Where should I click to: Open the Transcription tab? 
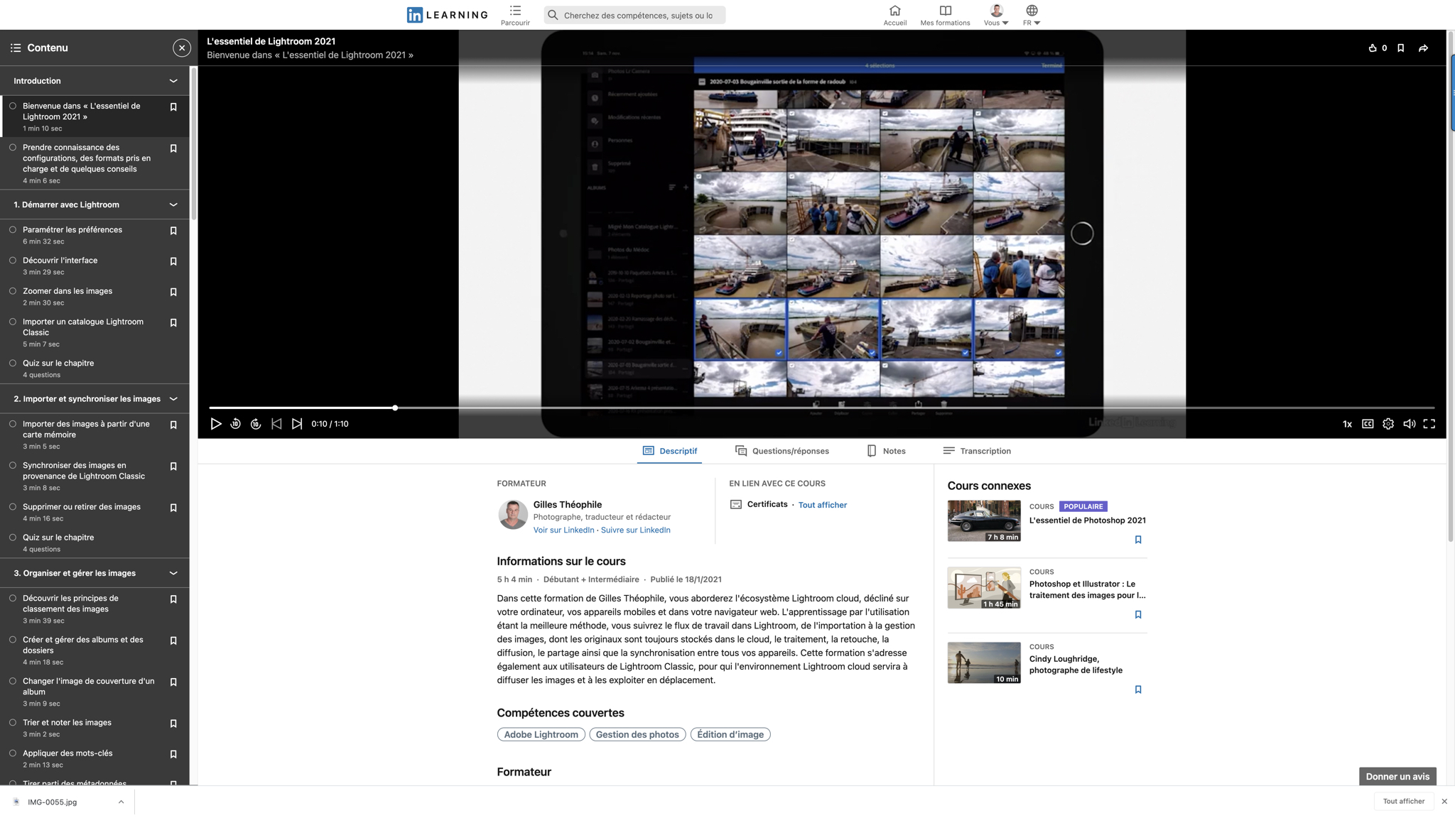[x=976, y=451]
